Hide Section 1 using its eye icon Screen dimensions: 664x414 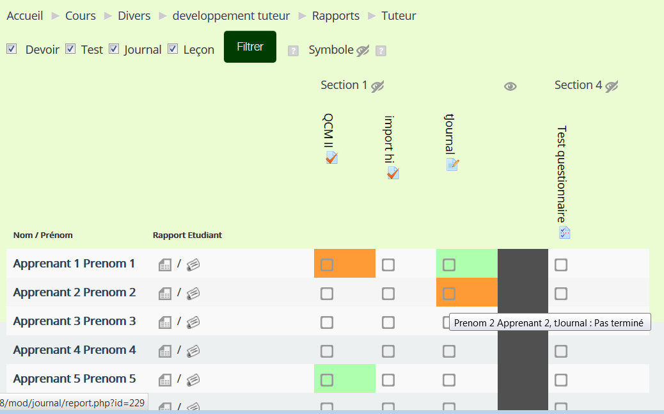coord(377,86)
